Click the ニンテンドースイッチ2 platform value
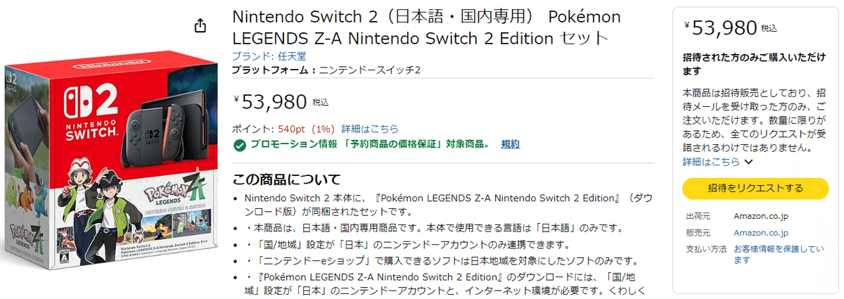844x299 pixels. (369, 70)
